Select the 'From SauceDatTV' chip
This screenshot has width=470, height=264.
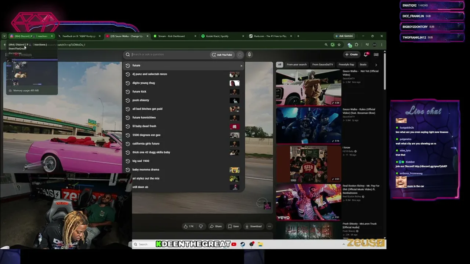coord(322,65)
